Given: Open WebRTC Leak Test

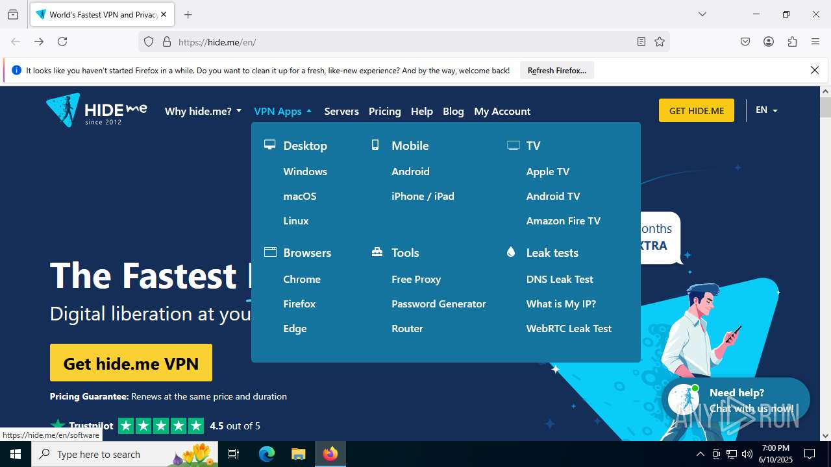Looking at the screenshot, I should pyautogui.click(x=569, y=328).
